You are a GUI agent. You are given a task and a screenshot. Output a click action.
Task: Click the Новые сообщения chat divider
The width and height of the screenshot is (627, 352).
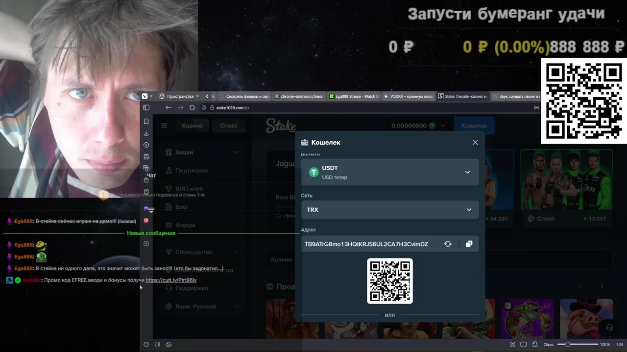pos(151,233)
